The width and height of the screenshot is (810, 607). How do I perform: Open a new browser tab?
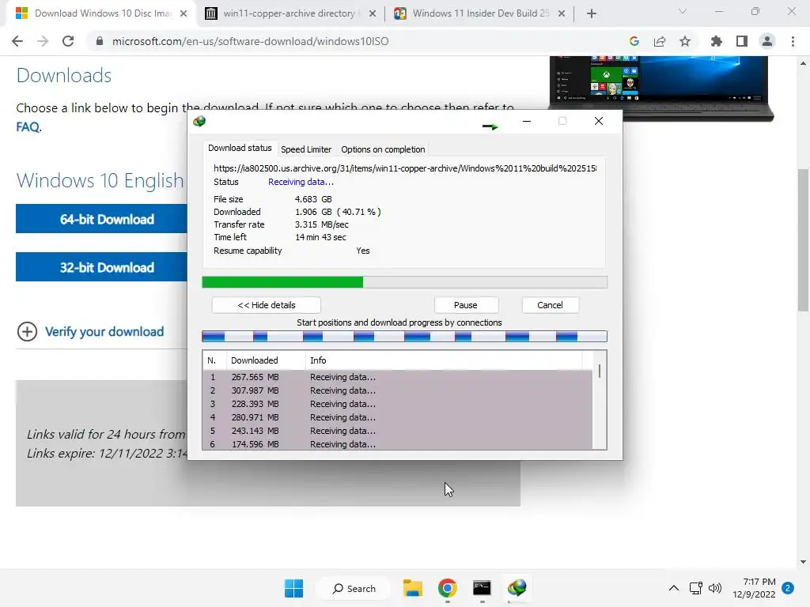(x=592, y=13)
